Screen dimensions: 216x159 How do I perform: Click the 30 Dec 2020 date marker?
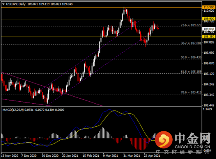[x=50, y=156]
